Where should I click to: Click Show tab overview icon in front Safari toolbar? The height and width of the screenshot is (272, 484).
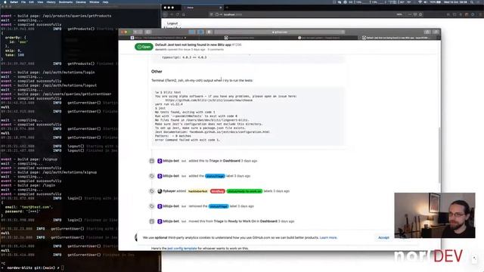[x=436, y=32]
